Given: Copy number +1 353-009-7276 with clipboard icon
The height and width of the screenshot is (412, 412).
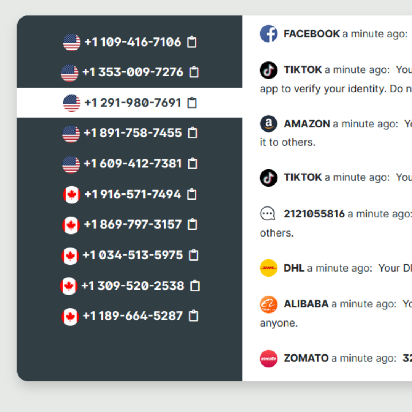Looking at the screenshot, I should click(194, 72).
